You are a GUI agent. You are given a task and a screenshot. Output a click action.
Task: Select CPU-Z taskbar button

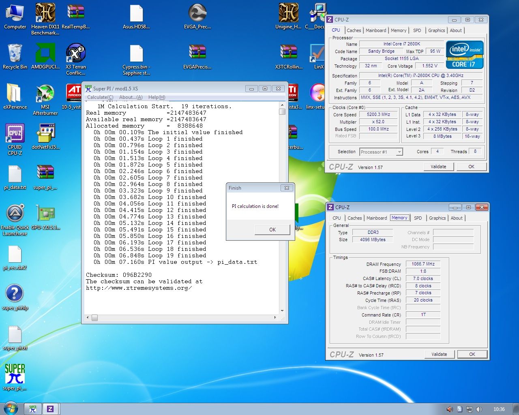[x=51, y=409]
